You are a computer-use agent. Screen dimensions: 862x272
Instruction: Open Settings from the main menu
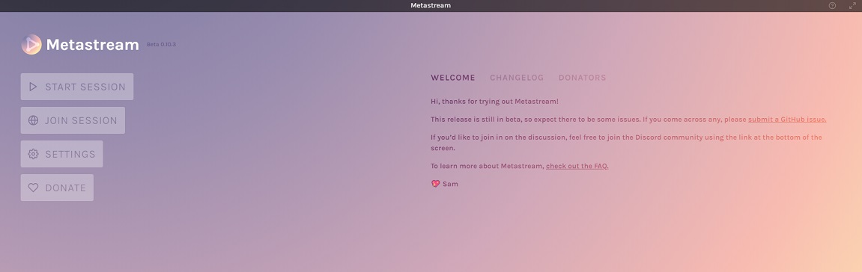click(61, 154)
